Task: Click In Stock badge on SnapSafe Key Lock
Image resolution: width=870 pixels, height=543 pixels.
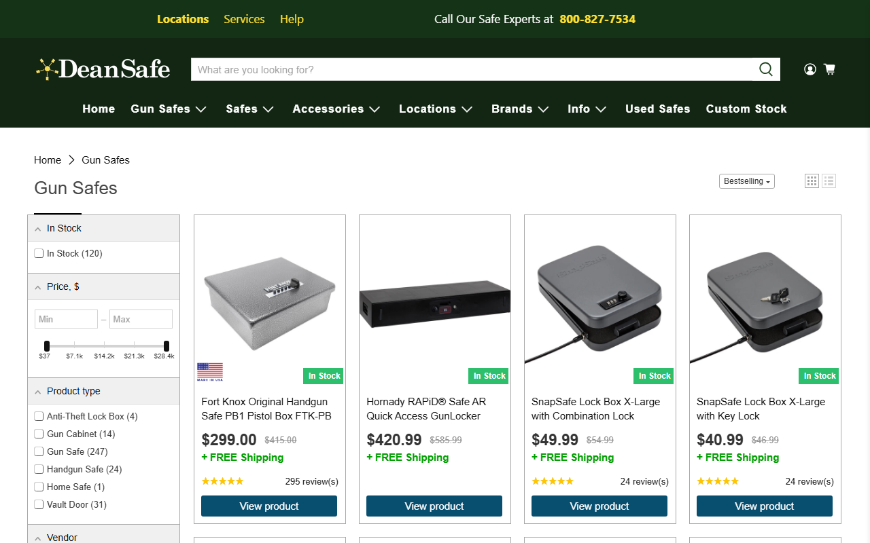Action: click(x=820, y=376)
